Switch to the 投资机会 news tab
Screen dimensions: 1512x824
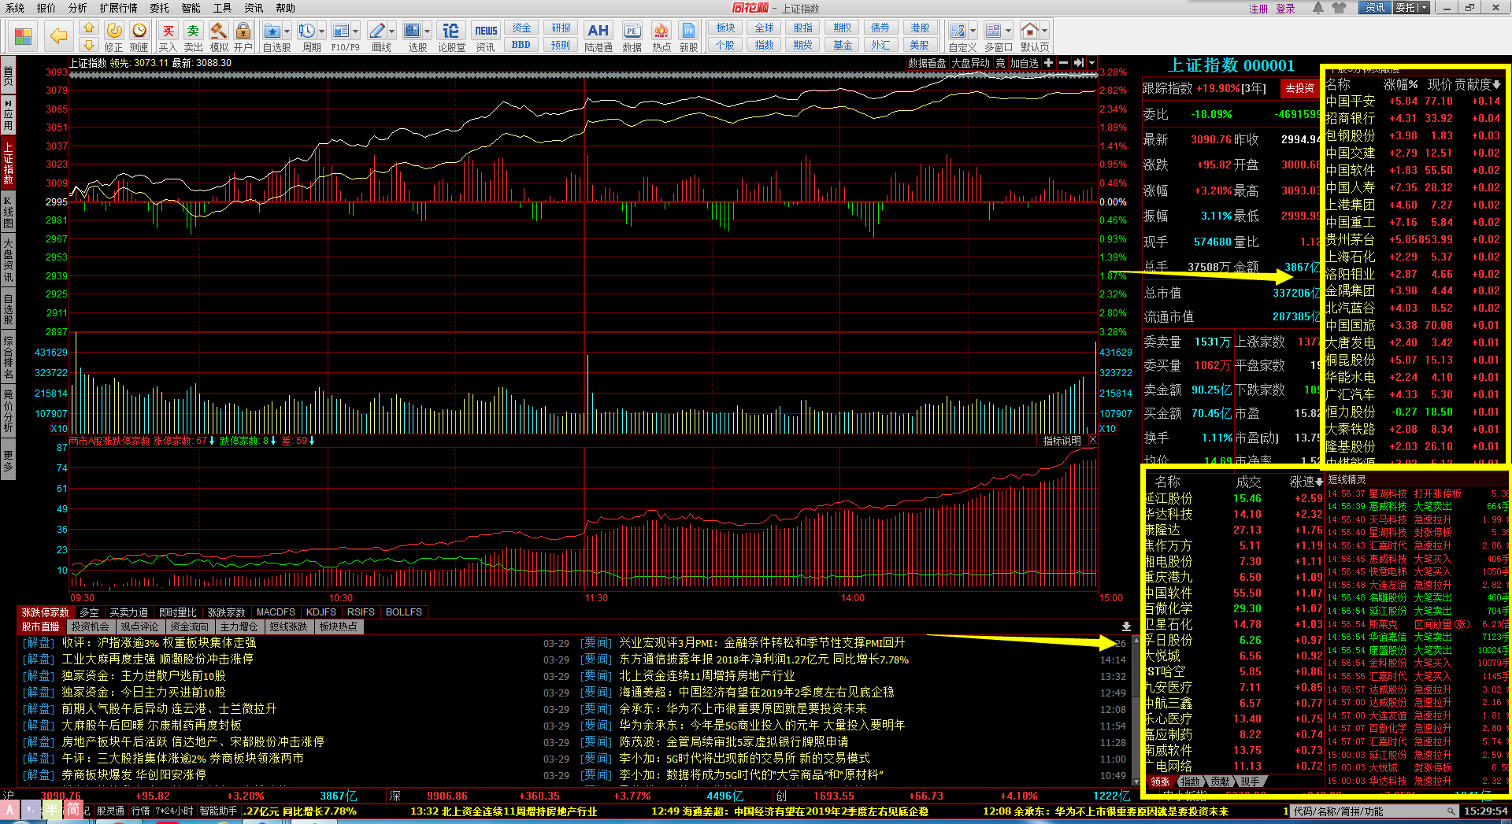pos(90,626)
